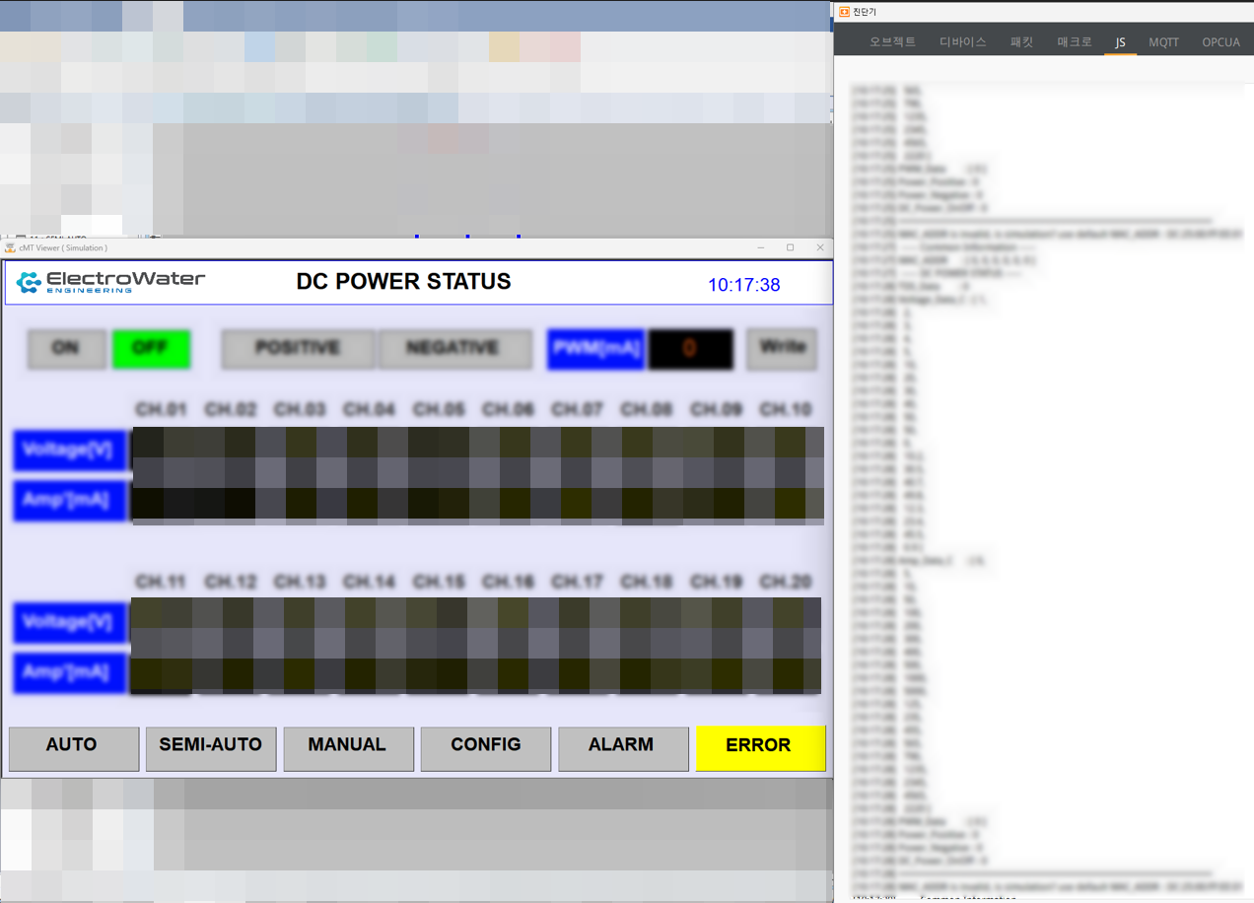Open the CONFIG page
Image resolution: width=1254 pixels, height=903 pixels.
pos(485,746)
